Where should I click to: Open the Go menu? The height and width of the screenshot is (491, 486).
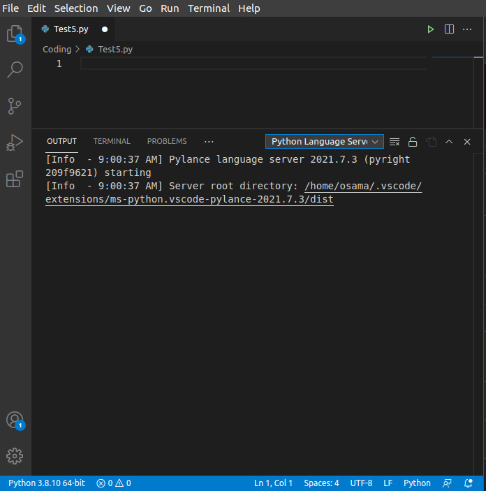click(145, 8)
